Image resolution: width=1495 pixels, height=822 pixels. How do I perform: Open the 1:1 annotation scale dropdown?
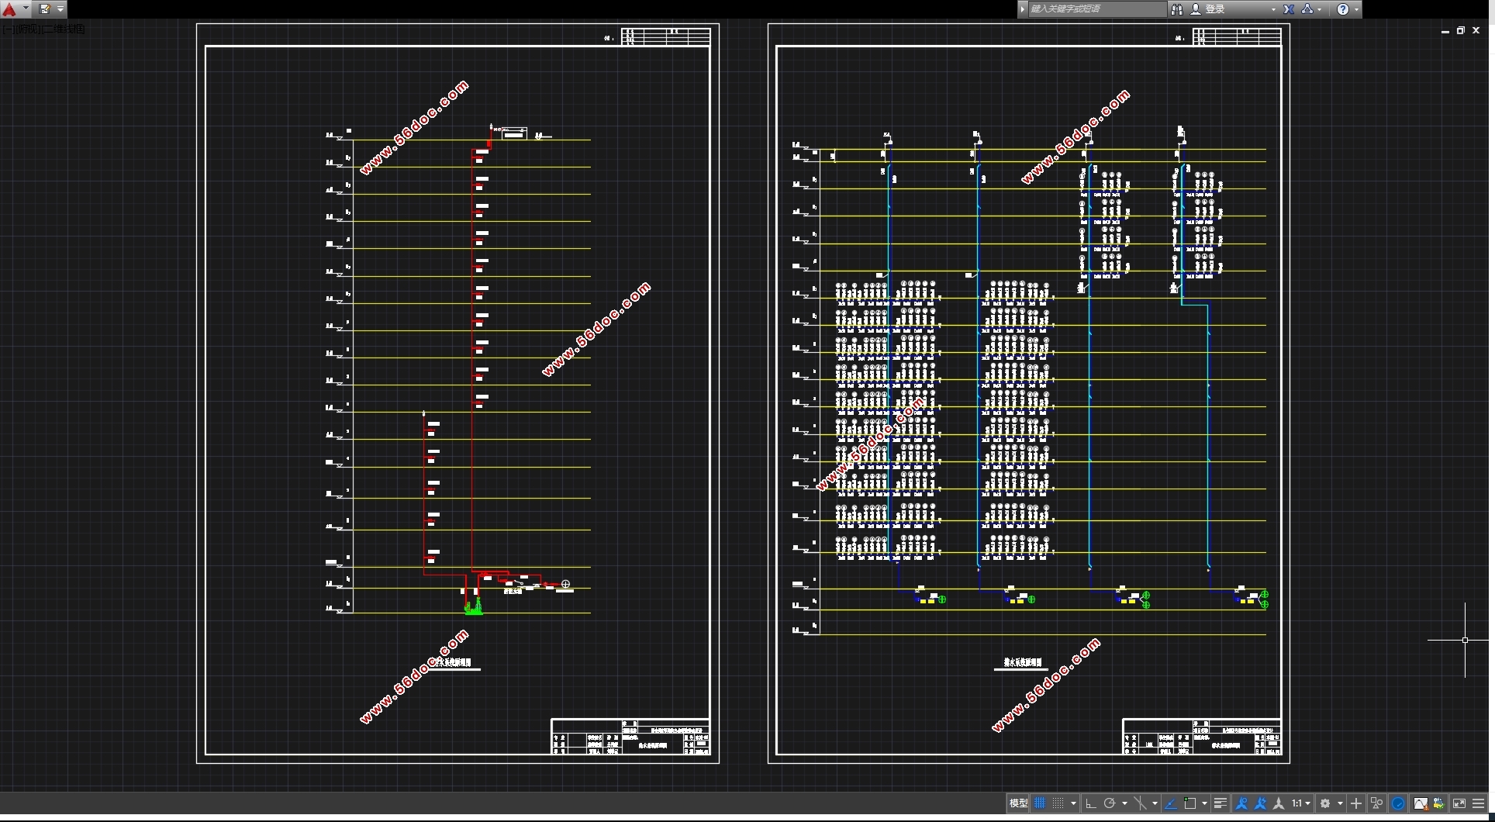tap(1301, 803)
